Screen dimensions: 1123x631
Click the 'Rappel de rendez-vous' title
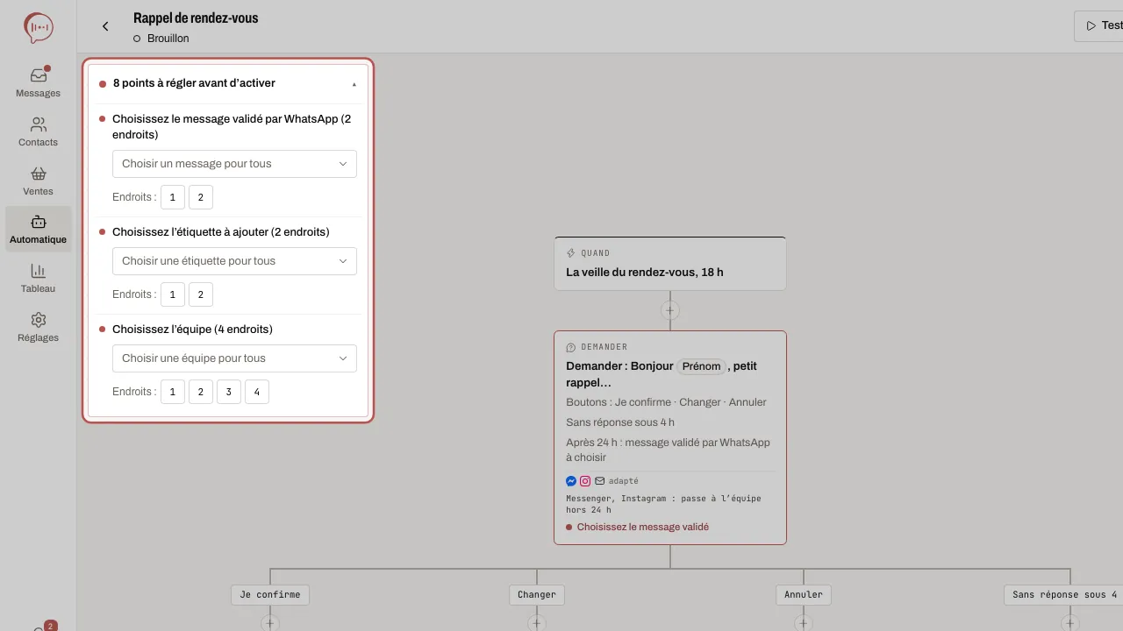coord(196,18)
